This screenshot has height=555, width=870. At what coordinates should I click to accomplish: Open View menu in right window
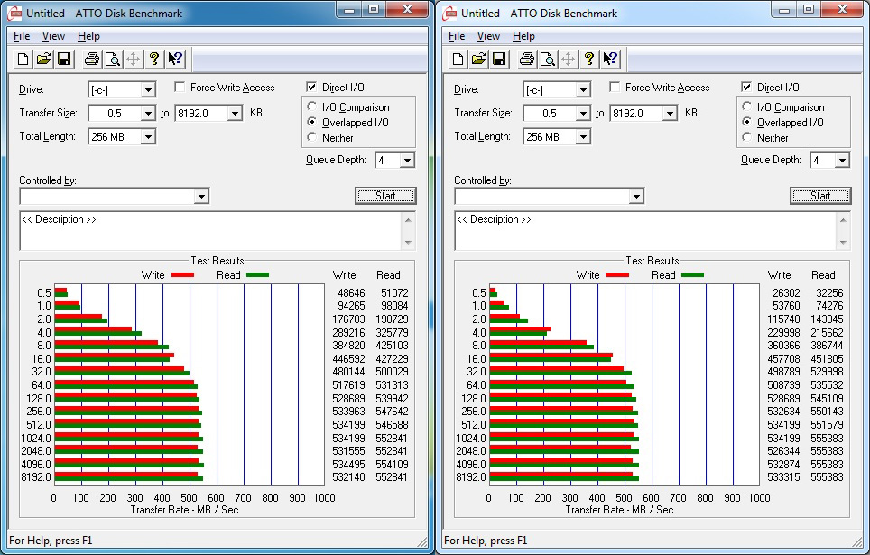(x=488, y=36)
